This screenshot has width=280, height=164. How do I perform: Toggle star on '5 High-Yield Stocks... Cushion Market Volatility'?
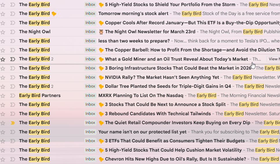[x=3, y=150]
